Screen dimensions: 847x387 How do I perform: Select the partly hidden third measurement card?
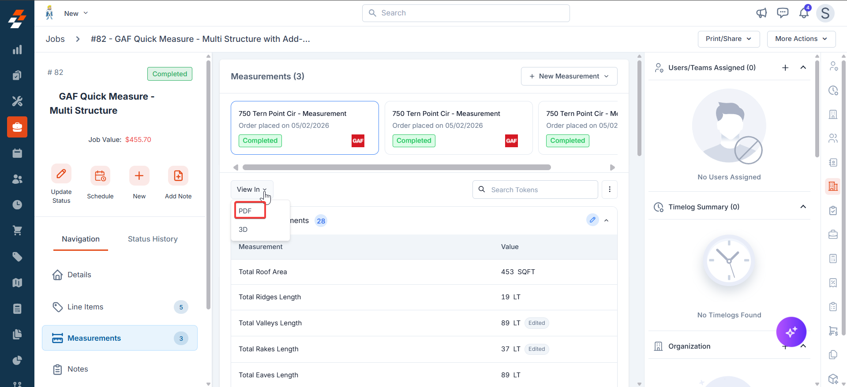pyautogui.click(x=578, y=128)
